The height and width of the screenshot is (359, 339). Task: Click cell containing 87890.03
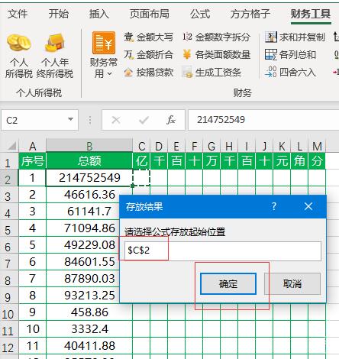click(x=89, y=279)
